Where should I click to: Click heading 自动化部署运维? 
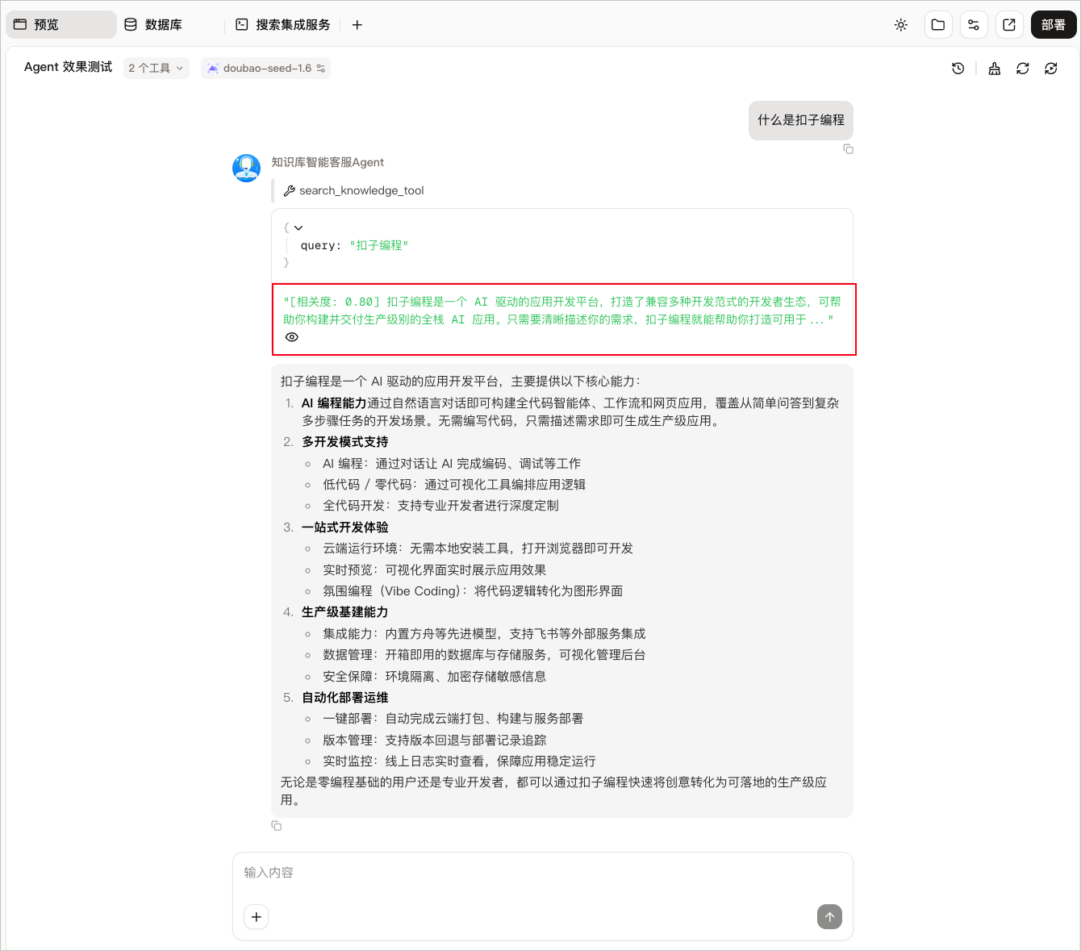coord(345,698)
